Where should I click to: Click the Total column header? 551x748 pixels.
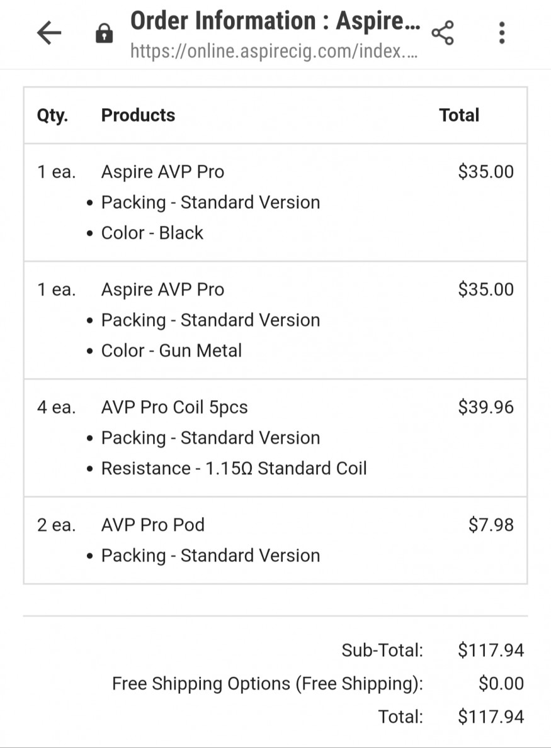tap(459, 115)
